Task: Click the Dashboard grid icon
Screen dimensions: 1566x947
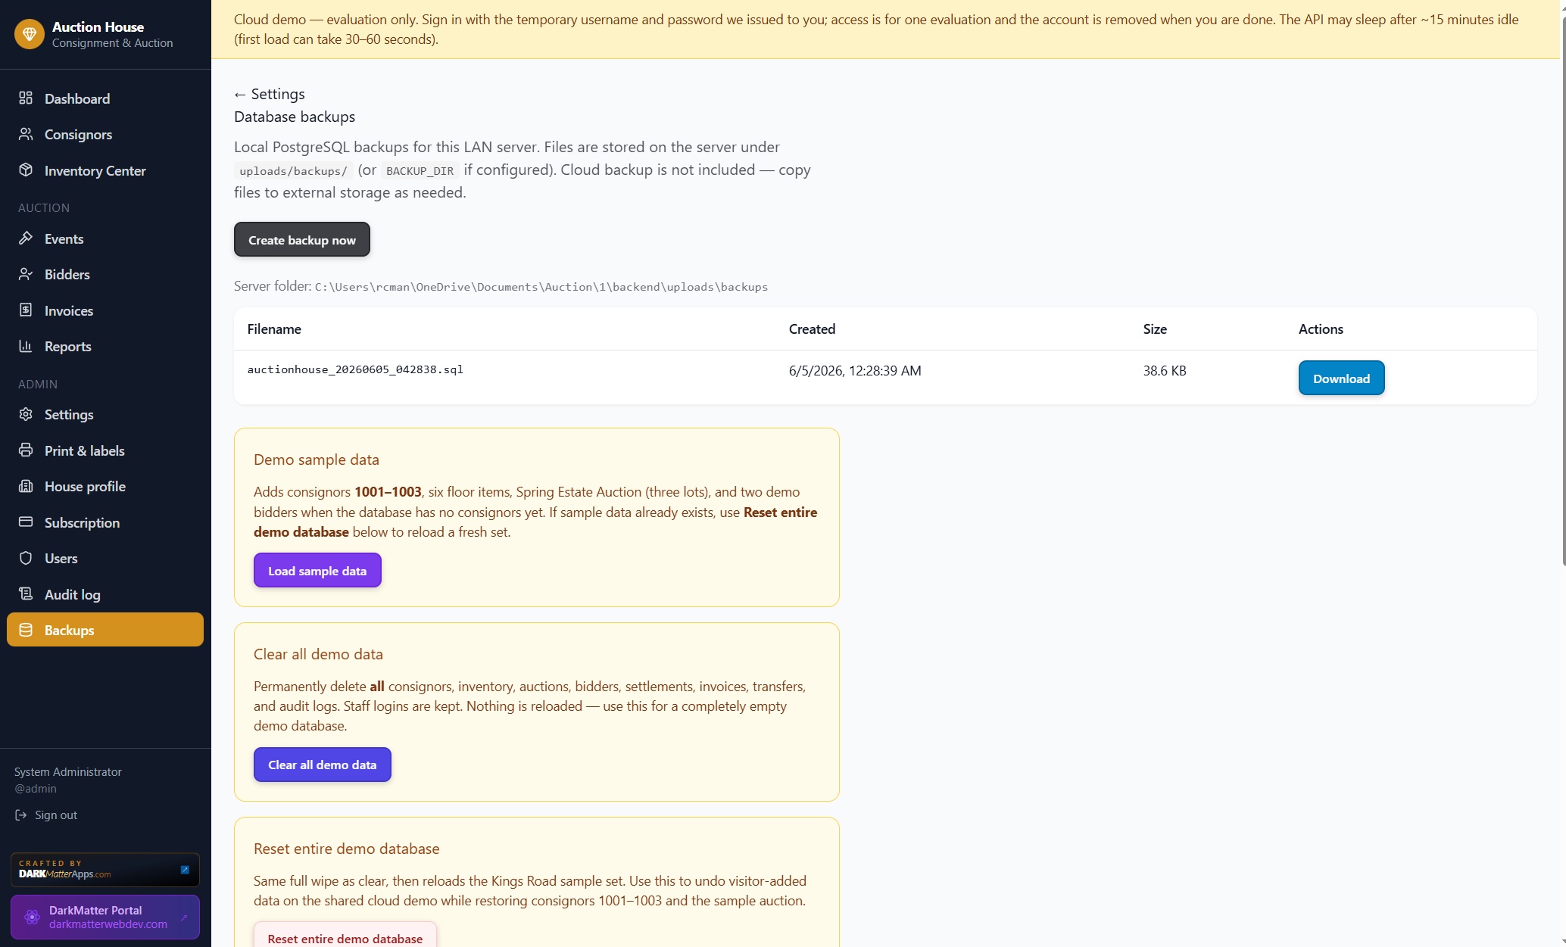Action: coord(26,98)
